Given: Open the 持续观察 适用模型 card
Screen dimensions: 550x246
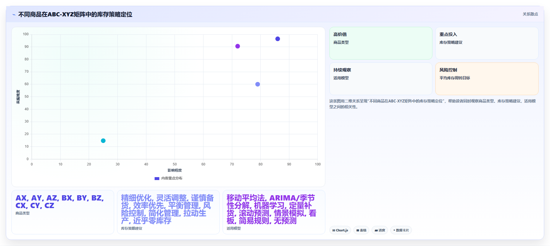Looking at the screenshot, I should (x=381, y=79).
